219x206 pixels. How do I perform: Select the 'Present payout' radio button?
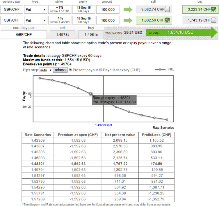(70, 70)
